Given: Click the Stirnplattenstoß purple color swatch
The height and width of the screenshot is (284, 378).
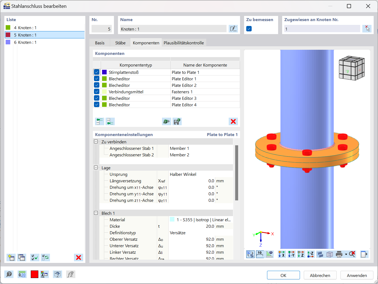Looking at the screenshot, I should pos(104,72).
